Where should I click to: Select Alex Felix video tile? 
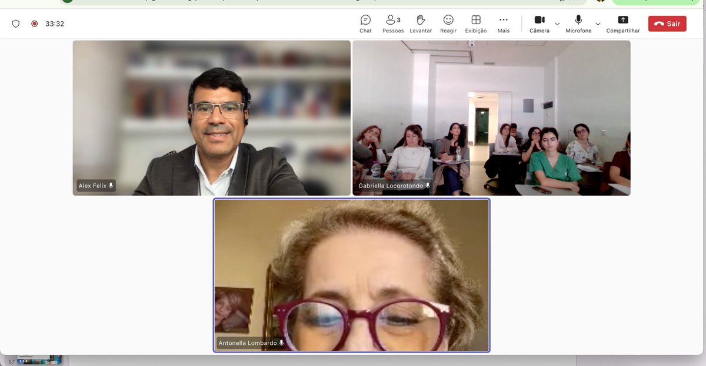click(x=212, y=118)
